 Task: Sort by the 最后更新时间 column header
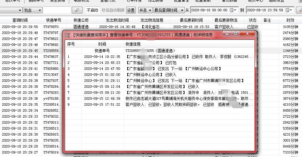191,20
